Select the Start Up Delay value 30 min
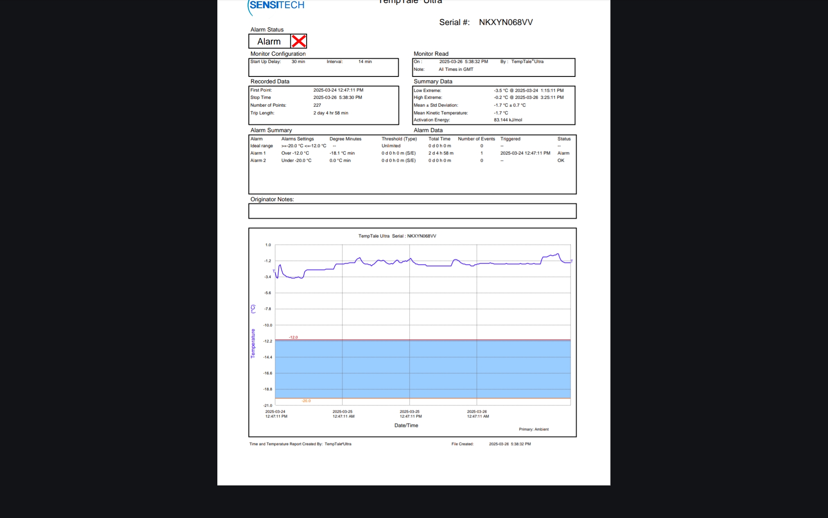 click(x=298, y=62)
